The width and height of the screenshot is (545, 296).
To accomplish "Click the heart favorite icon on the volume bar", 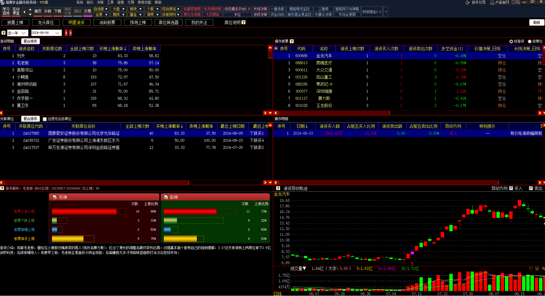I will pyautogui.click(x=531, y=268).
